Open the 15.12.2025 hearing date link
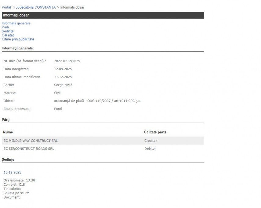 tap(13, 172)
